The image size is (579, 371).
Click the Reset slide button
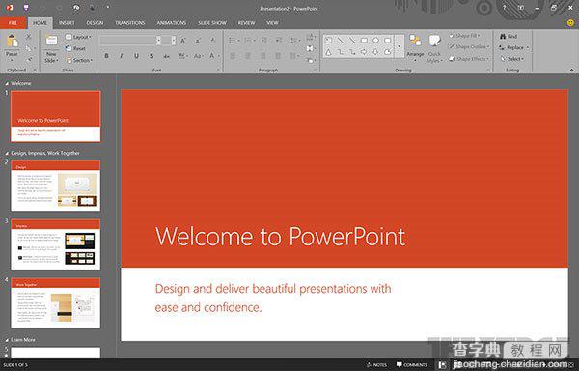coord(75,48)
